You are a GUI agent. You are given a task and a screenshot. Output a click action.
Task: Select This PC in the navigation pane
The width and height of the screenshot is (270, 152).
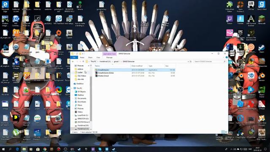79,88
